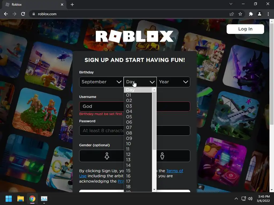Select the Day placeholder option

coord(138,90)
